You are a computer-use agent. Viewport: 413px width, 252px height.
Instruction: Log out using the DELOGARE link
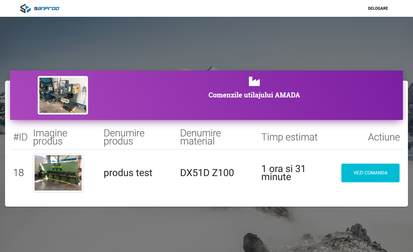point(378,8)
